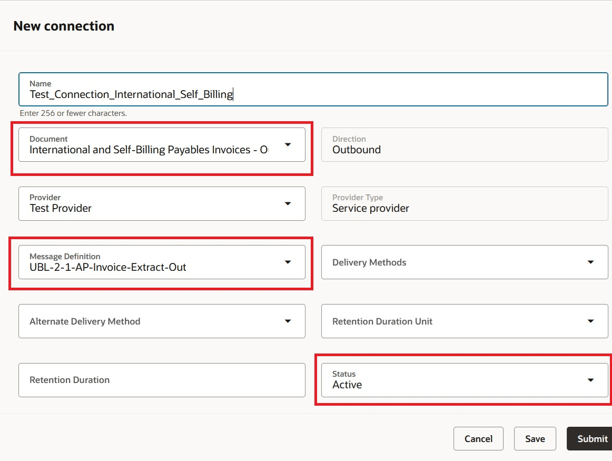Image resolution: width=612 pixels, height=461 pixels.
Task: Click the Alternate Delivery Method arrow icon
Action: [x=288, y=321]
